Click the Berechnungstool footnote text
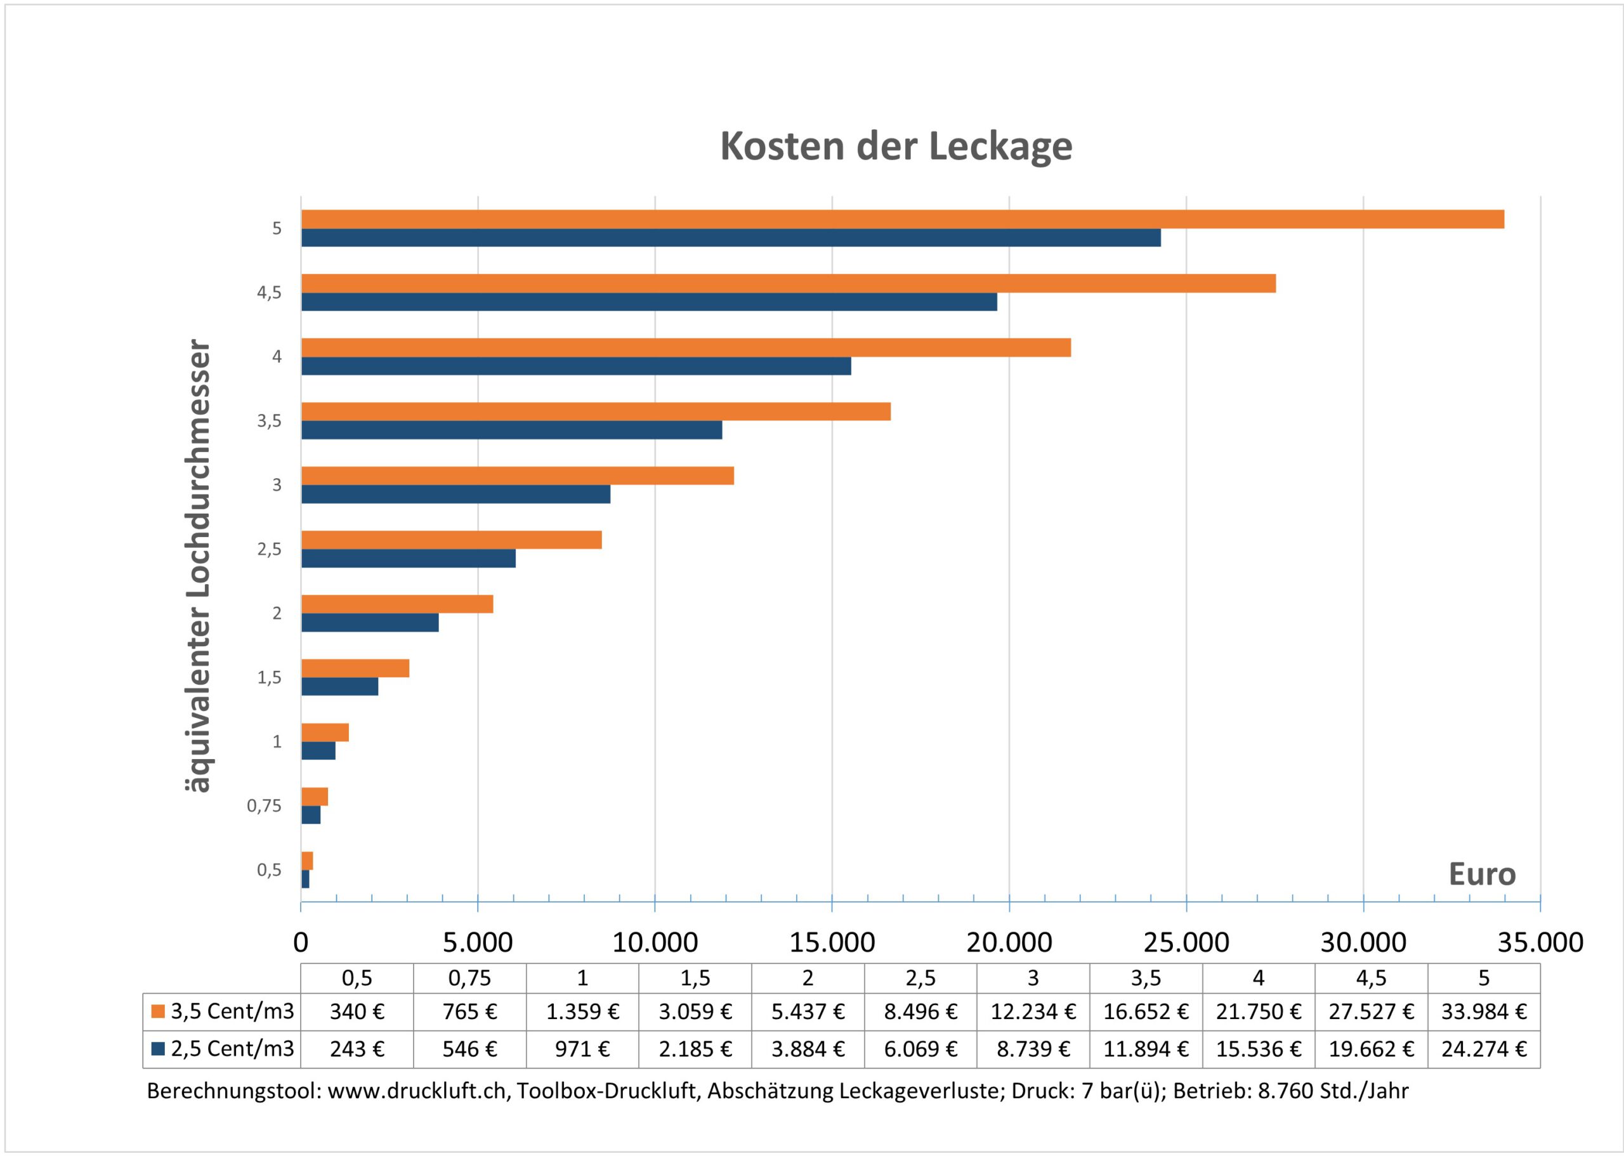 pyautogui.click(x=778, y=1091)
